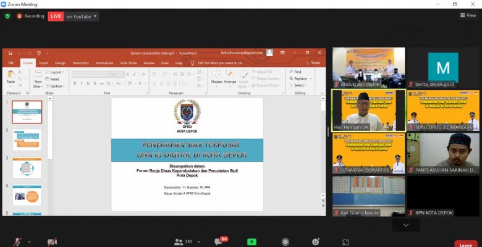Toggle Underline formatting in Font group

pyautogui.click(x=88, y=83)
